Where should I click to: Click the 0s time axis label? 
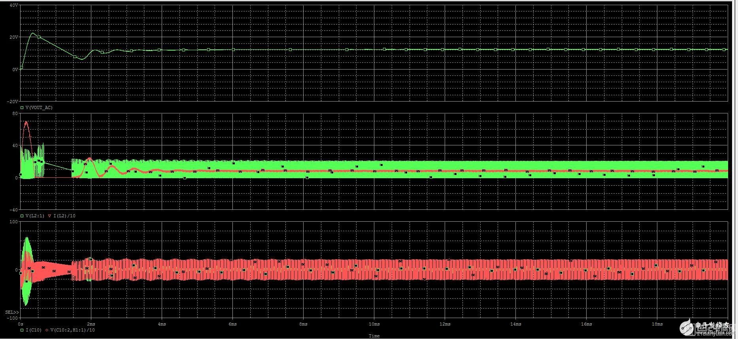coord(20,324)
